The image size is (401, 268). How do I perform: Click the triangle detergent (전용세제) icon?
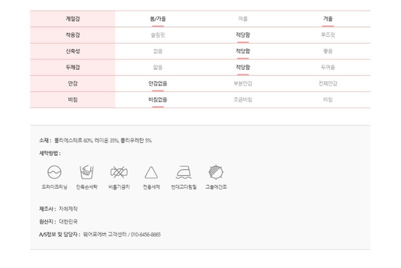pos(151,173)
